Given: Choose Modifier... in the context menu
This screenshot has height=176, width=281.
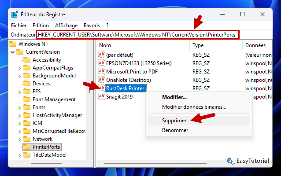Looking at the screenshot, I should click(199, 97).
